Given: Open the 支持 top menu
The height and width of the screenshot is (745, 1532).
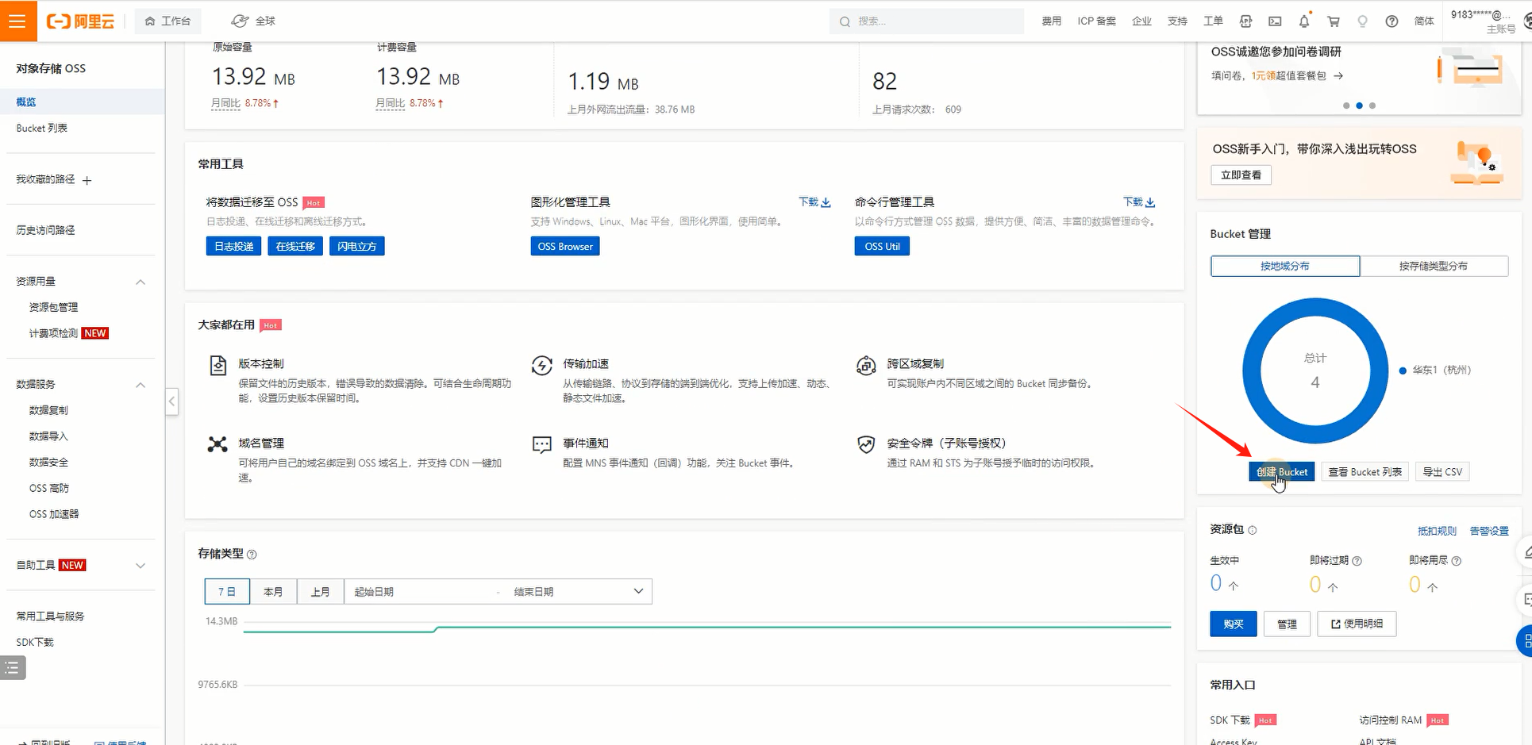Looking at the screenshot, I should (1177, 21).
